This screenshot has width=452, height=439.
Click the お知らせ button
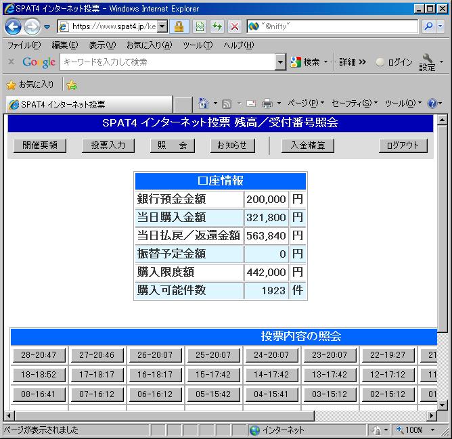[x=232, y=145]
